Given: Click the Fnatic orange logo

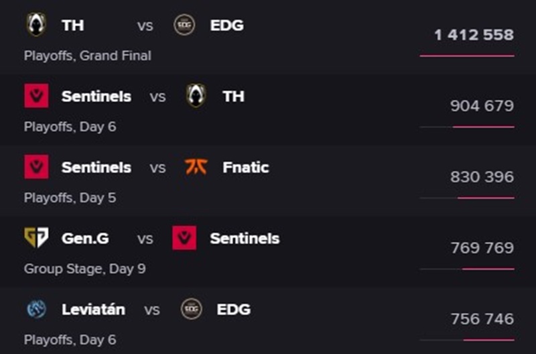Looking at the screenshot, I should click(196, 166).
